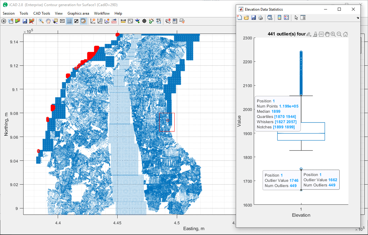Viewport: 368px width, 235px height.
Task: Toggle the edit notes button in toolbar
Action: (83, 21)
